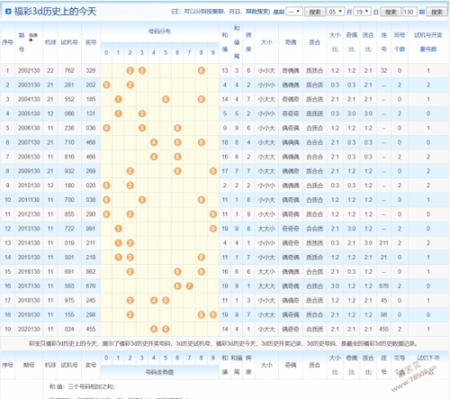The height and width of the screenshot is (399, 450).
Task: Click 搜索 button after the 日 day dropdown
Action: point(391,12)
